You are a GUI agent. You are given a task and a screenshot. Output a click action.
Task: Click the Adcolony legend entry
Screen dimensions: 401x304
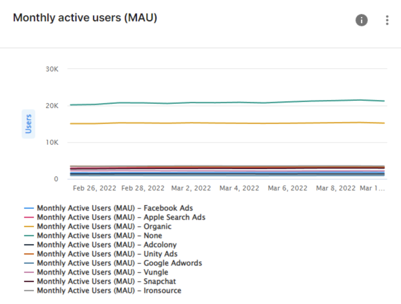click(x=107, y=245)
